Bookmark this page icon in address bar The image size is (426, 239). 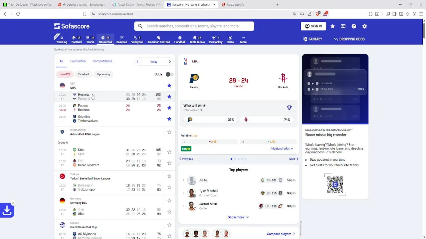click(85, 14)
